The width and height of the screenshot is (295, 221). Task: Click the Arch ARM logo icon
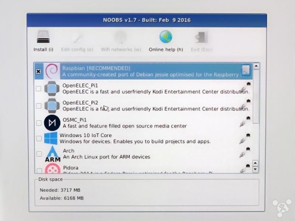[52, 154]
